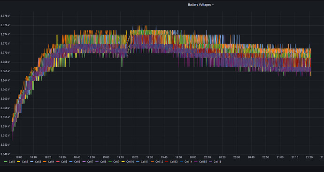This screenshot has width=324, height=172.
Task: Toggle the Cell2 series in the legend
Action: [x=25, y=162]
